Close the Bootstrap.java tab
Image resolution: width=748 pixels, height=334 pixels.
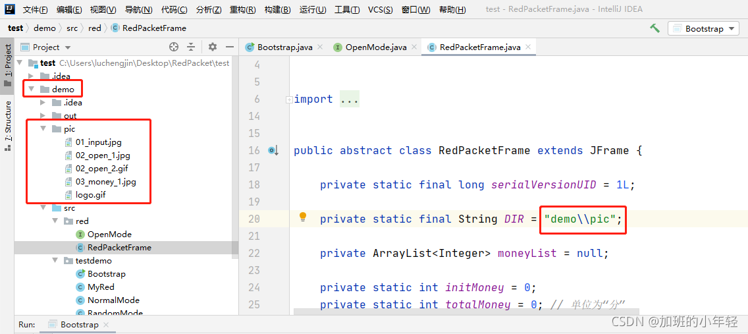[x=320, y=47]
